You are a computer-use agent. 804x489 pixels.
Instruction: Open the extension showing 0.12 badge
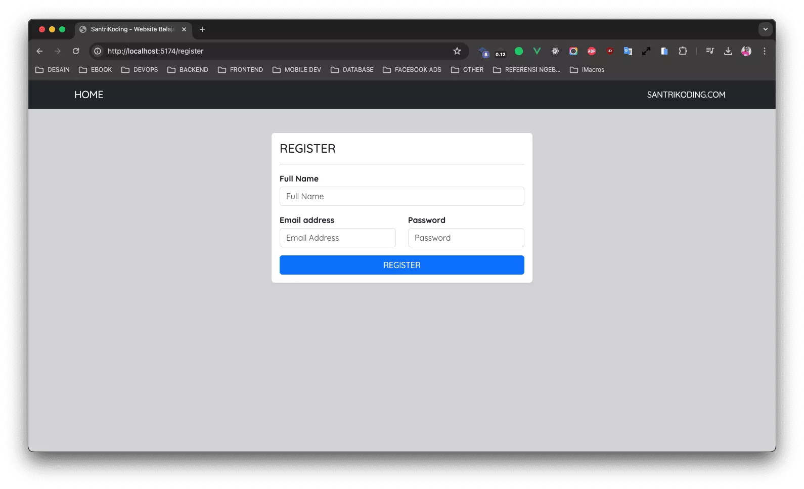501,52
